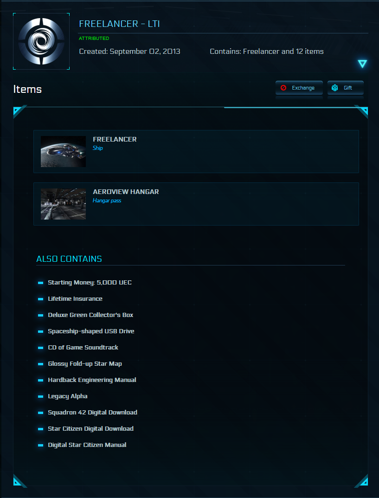379x498 pixels.
Task: Collapse the pledge details triangle arrow
Action: point(362,64)
